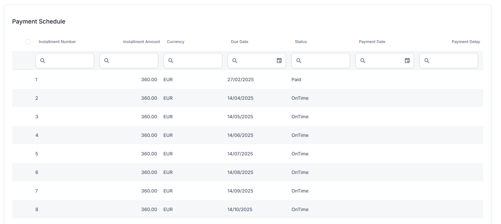
Task: Toggle the select-all checkbox in table header
Action: [x=28, y=42]
